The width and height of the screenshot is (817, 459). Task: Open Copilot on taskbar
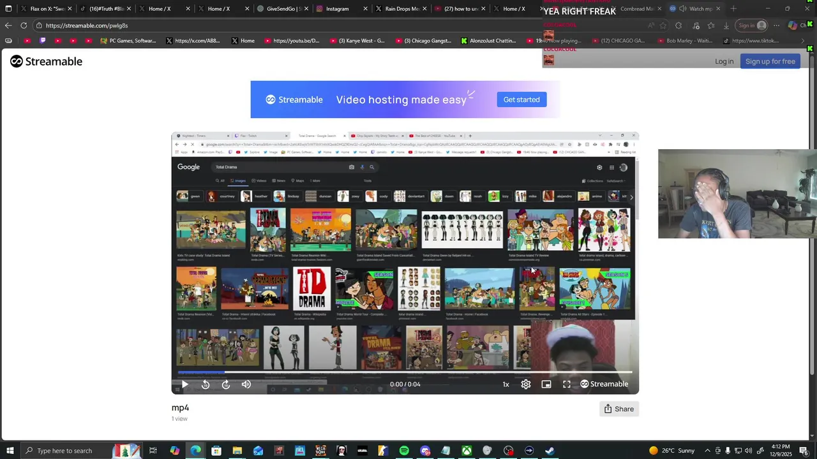(x=174, y=451)
